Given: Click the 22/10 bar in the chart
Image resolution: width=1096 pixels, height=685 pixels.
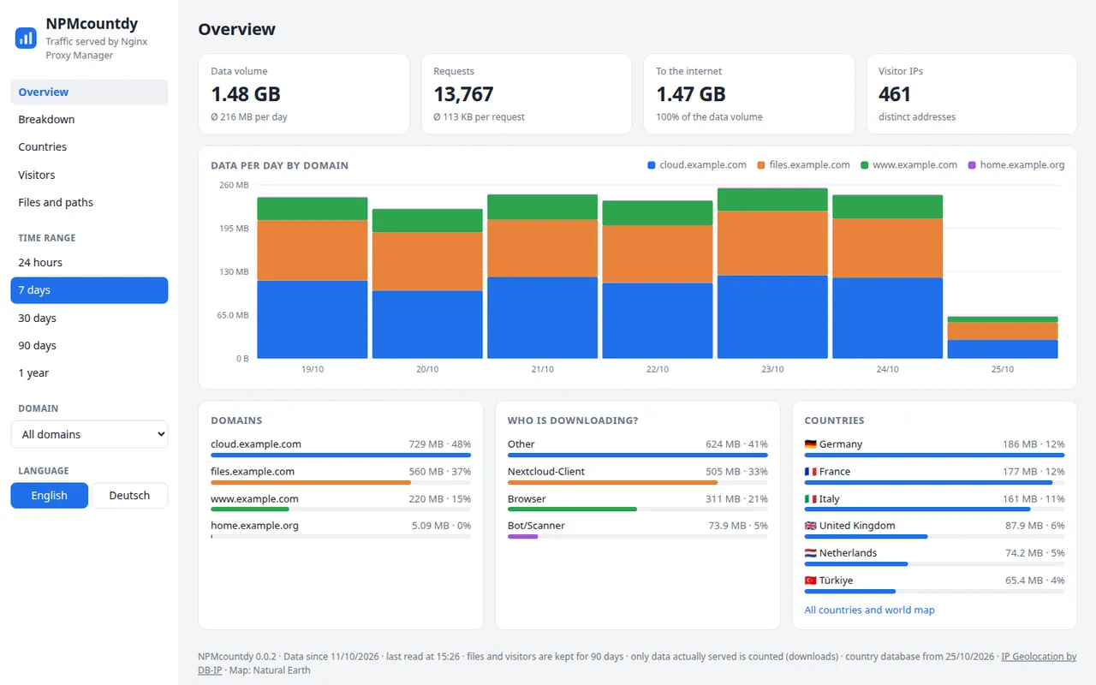Looking at the screenshot, I should click(658, 280).
